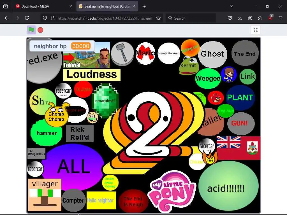Image resolution: width=287 pixels, height=215 pixels.
Task: Choose the Mario weapon button
Action: point(146,53)
